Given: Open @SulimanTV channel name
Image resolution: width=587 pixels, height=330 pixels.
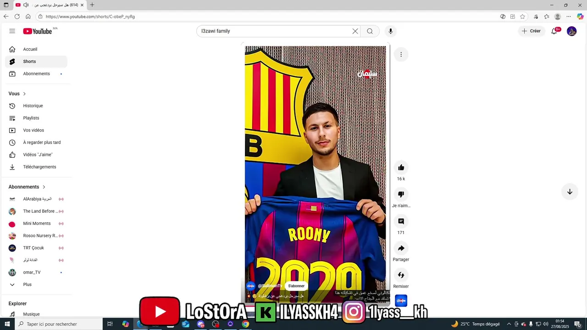Looking at the screenshot, I should click(x=270, y=286).
